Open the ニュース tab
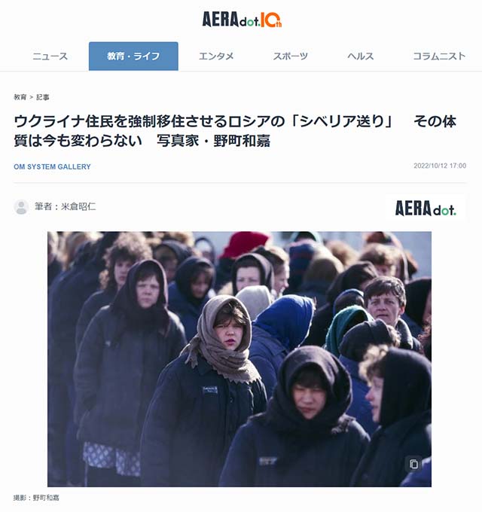 tap(50, 56)
